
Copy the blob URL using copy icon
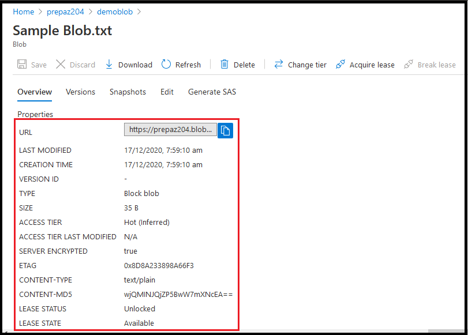pos(225,129)
